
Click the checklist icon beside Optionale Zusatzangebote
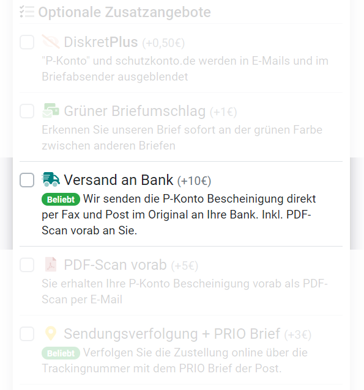coord(27,12)
